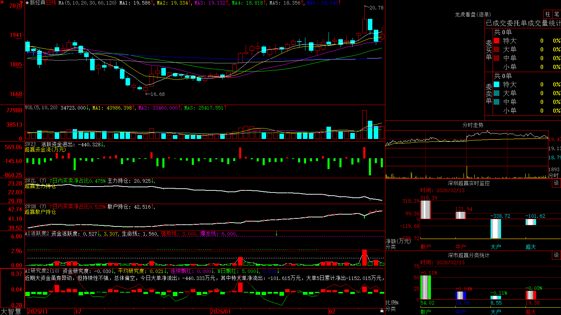Open 设 settings for 深圳超赢实时监控
This screenshot has height=315, width=561.
[556, 183]
